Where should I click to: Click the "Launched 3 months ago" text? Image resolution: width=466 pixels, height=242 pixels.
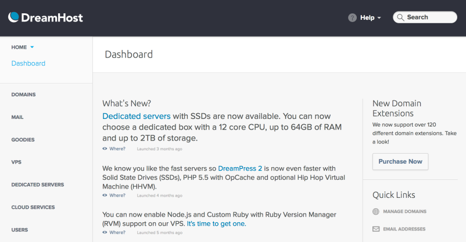tap(160, 149)
